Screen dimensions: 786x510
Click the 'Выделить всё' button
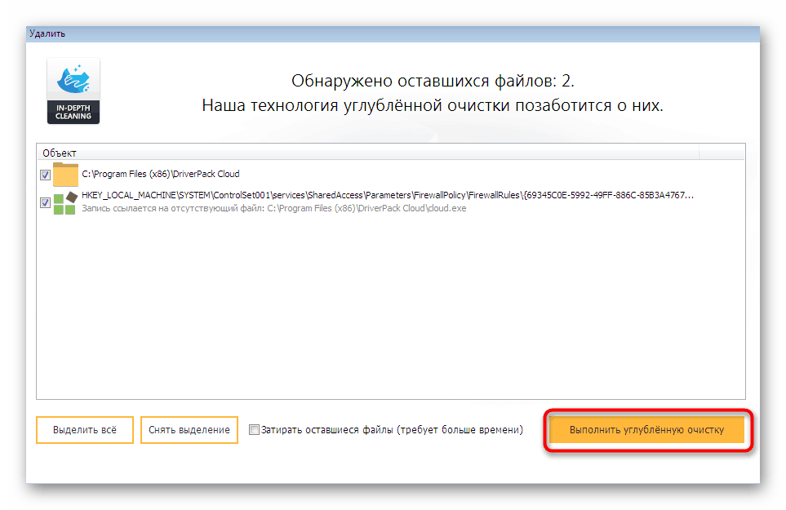pyautogui.click(x=85, y=430)
